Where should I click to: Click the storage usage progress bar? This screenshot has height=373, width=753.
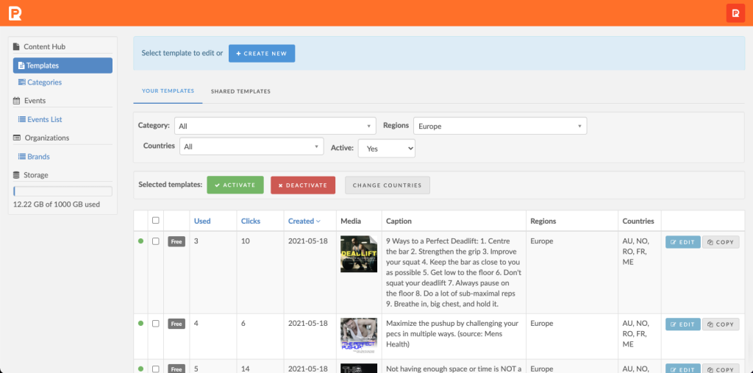(63, 191)
